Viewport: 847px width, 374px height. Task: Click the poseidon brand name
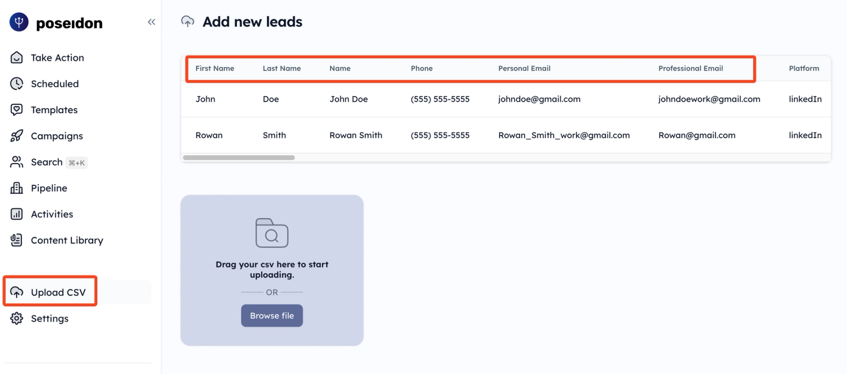(69, 23)
